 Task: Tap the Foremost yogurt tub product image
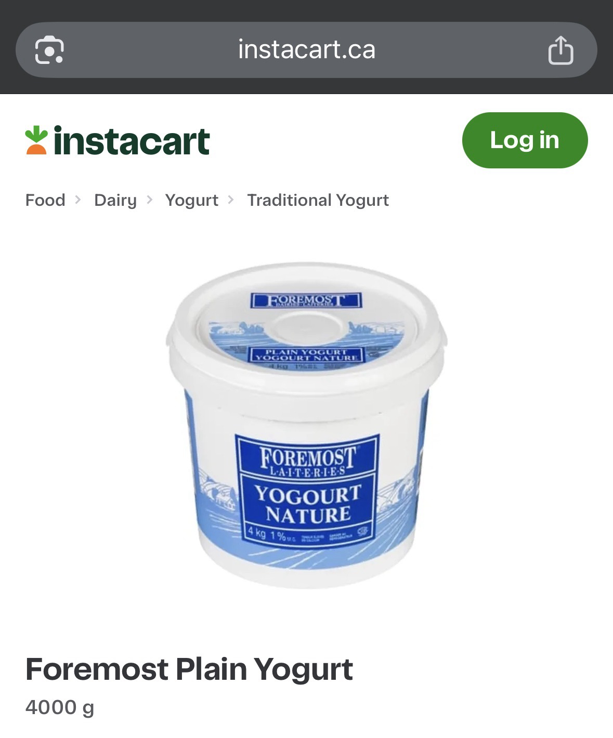(x=307, y=425)
